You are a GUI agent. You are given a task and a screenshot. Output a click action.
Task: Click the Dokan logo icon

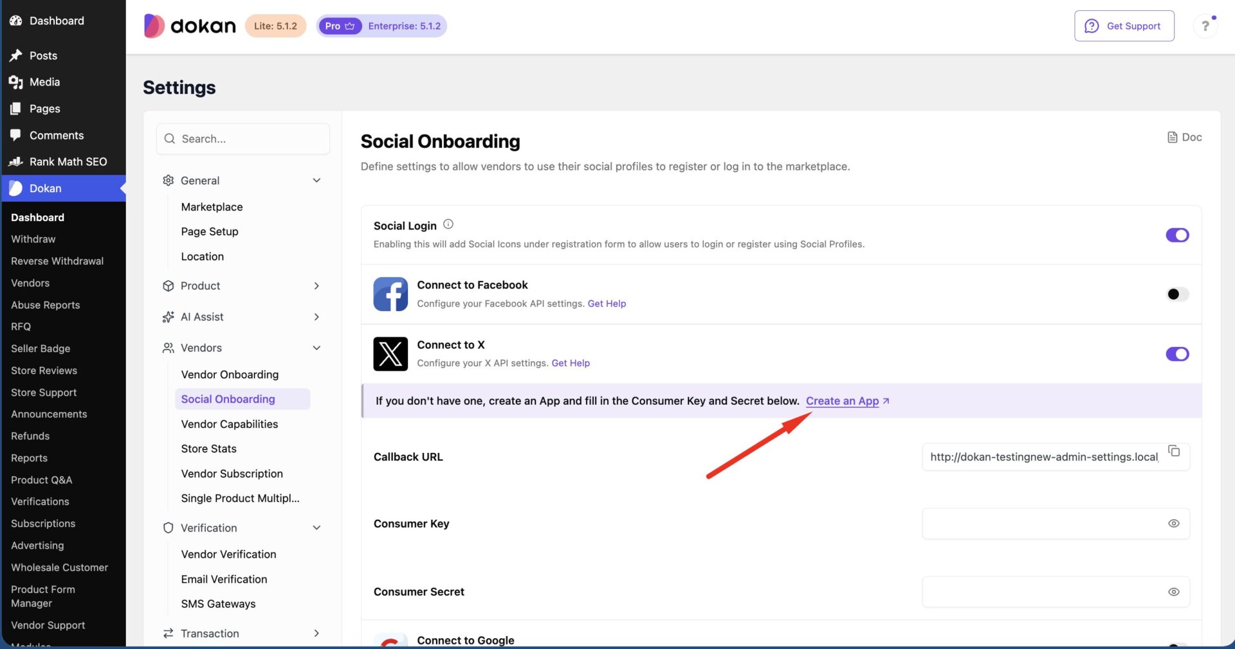[x=154, y=26]
